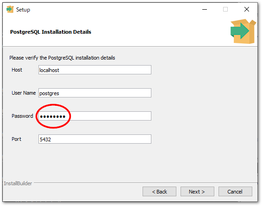262x206 pixels.
Task: Click the Password label text
Action: coord(22,116)
